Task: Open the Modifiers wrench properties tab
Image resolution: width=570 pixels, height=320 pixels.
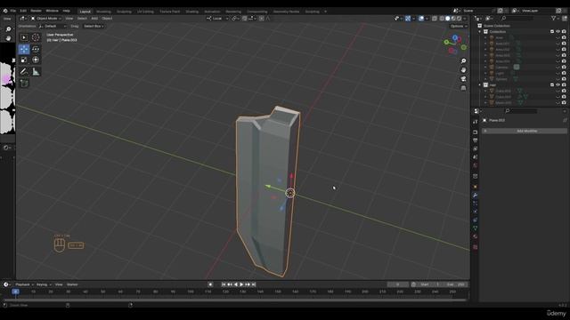Action: click(475, 196)
